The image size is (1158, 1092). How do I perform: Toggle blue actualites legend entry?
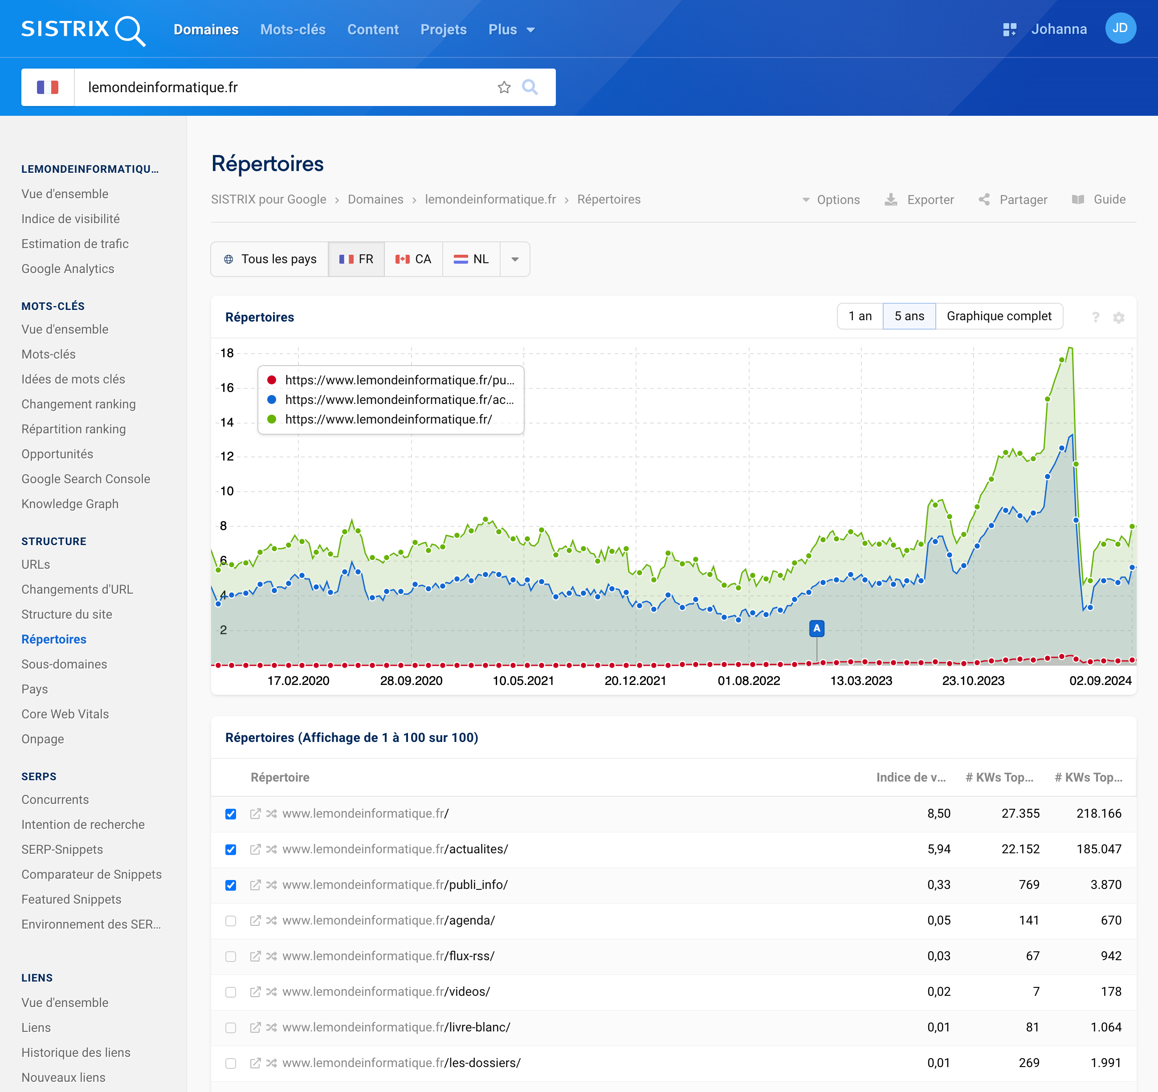click(x=390, y=399)
